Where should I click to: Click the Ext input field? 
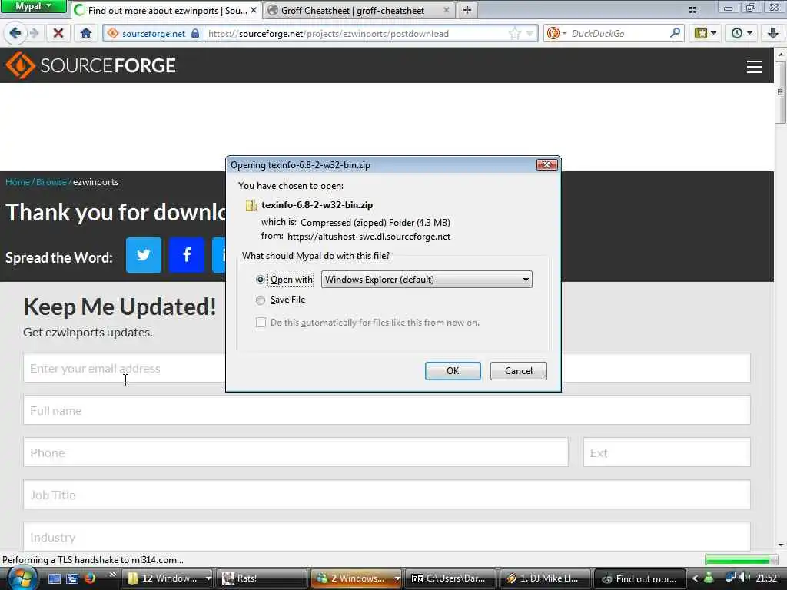click(x=667, y=452)
